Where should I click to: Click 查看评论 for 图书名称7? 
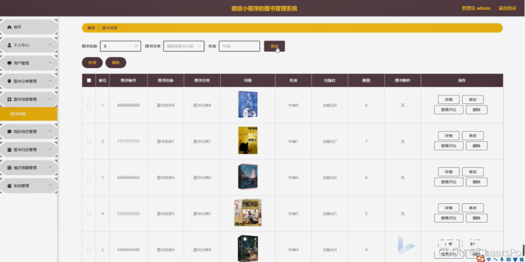click(x=449, y=146)
